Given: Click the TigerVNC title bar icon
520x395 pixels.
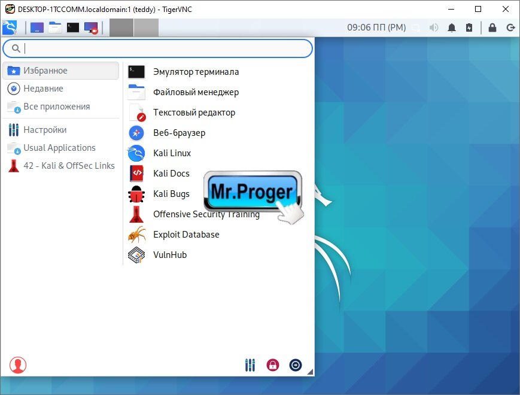Looking at the screenshot, I should [x=10, y=9].
